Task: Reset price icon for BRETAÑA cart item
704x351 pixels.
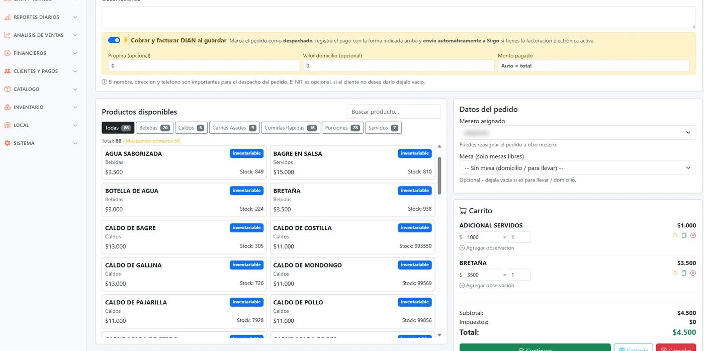Action: [x=675, y=273]
